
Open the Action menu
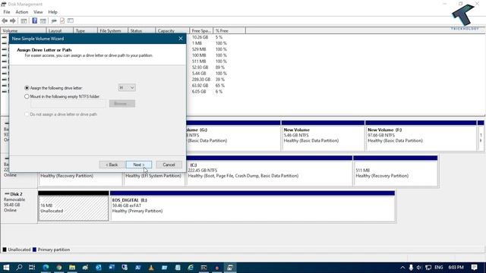[22, 12]
